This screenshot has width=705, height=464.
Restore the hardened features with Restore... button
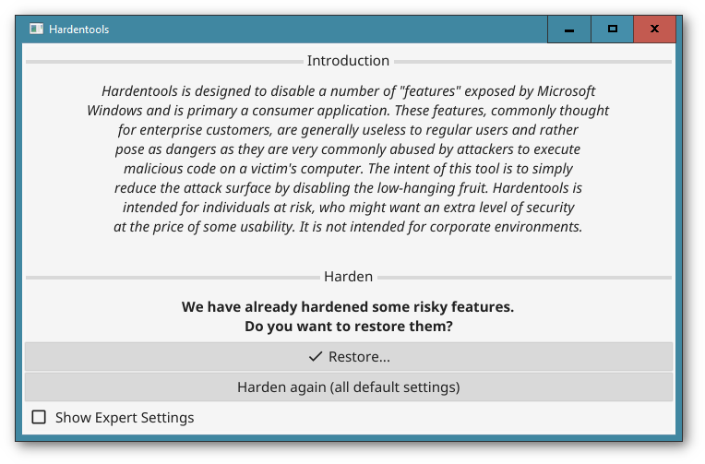click(349, 357)
